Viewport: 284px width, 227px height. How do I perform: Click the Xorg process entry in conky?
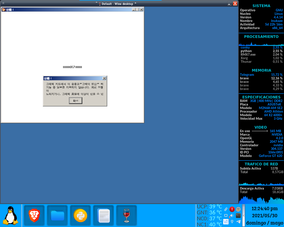pos(244,58)
